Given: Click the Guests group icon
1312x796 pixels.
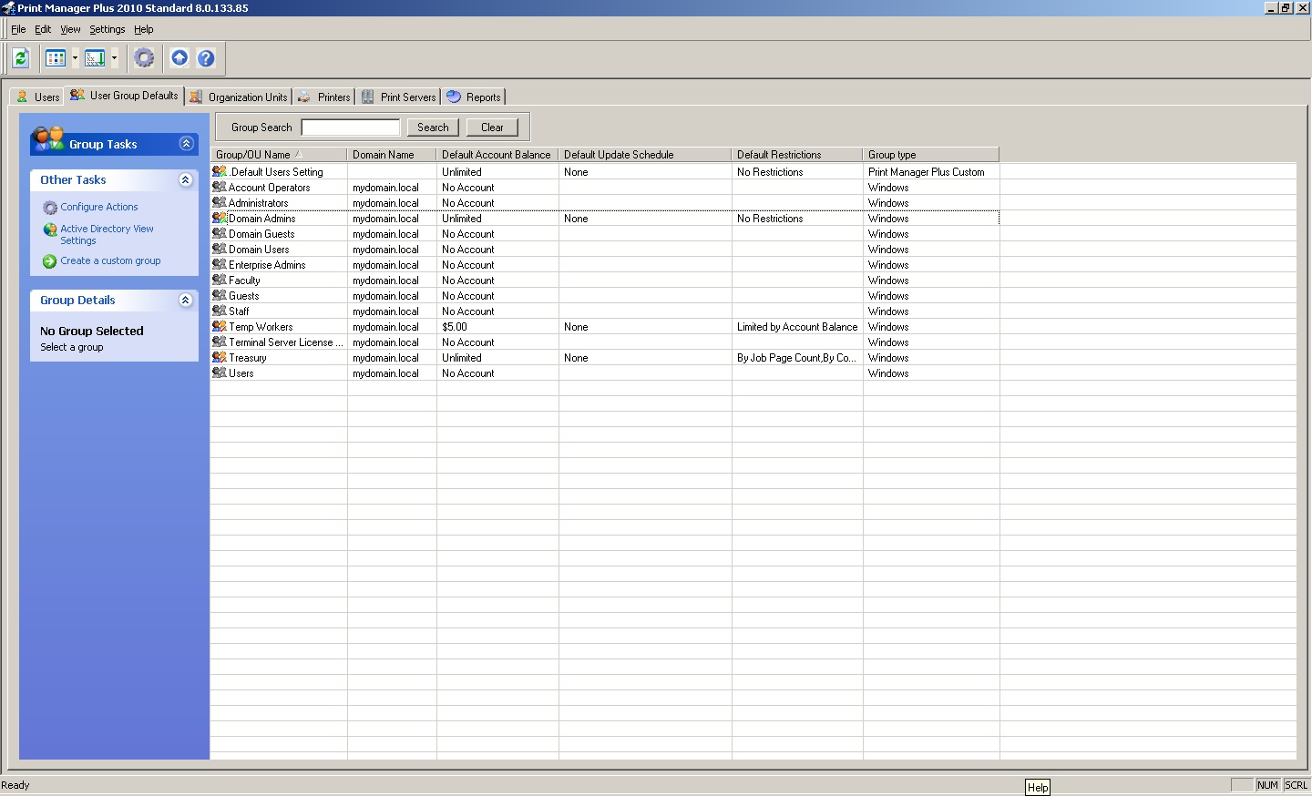Looking at the screenshot, I should (220, 295).
